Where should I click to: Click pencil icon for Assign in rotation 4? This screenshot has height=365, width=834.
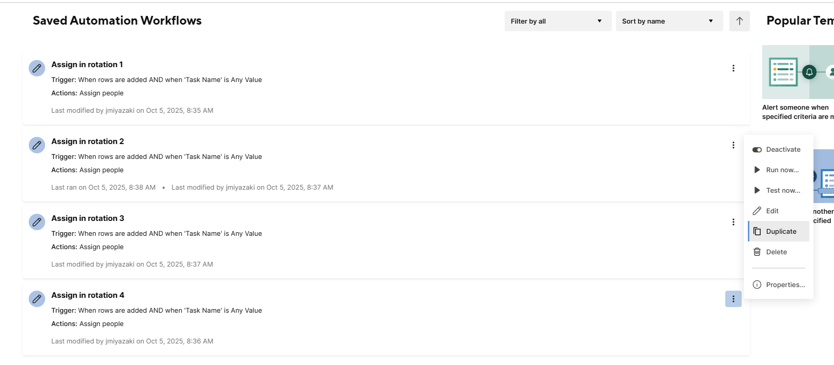pyautogui.click(x=37, y=299)
